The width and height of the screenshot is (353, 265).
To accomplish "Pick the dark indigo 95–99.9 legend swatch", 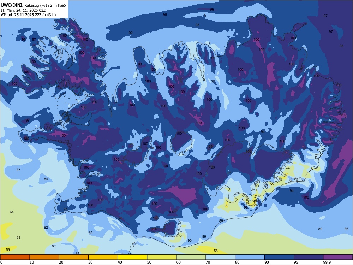I will click(309, 257).
